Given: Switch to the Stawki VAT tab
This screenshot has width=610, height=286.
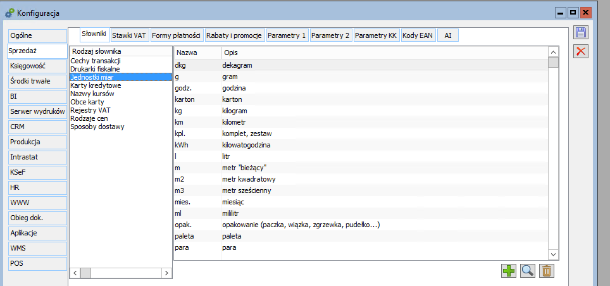Looking at the screenshot, I should (x=129, y=35).
